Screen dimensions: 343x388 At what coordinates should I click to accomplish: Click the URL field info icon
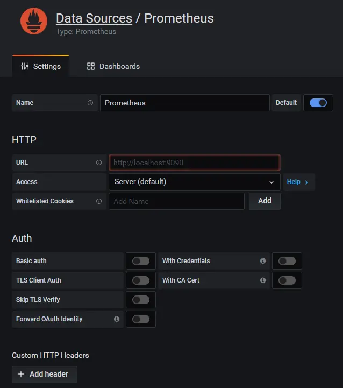[x=98, y=163]
